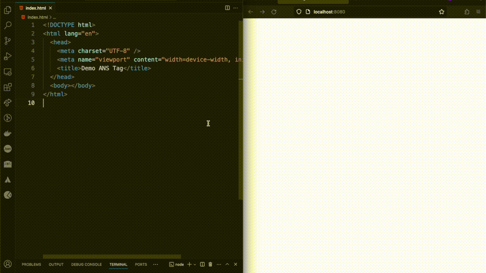This screenshot has width=486, height=273.
Task: Open the Explorer view in activity bar
Action: pyautogui.click(x=8, y=11)
